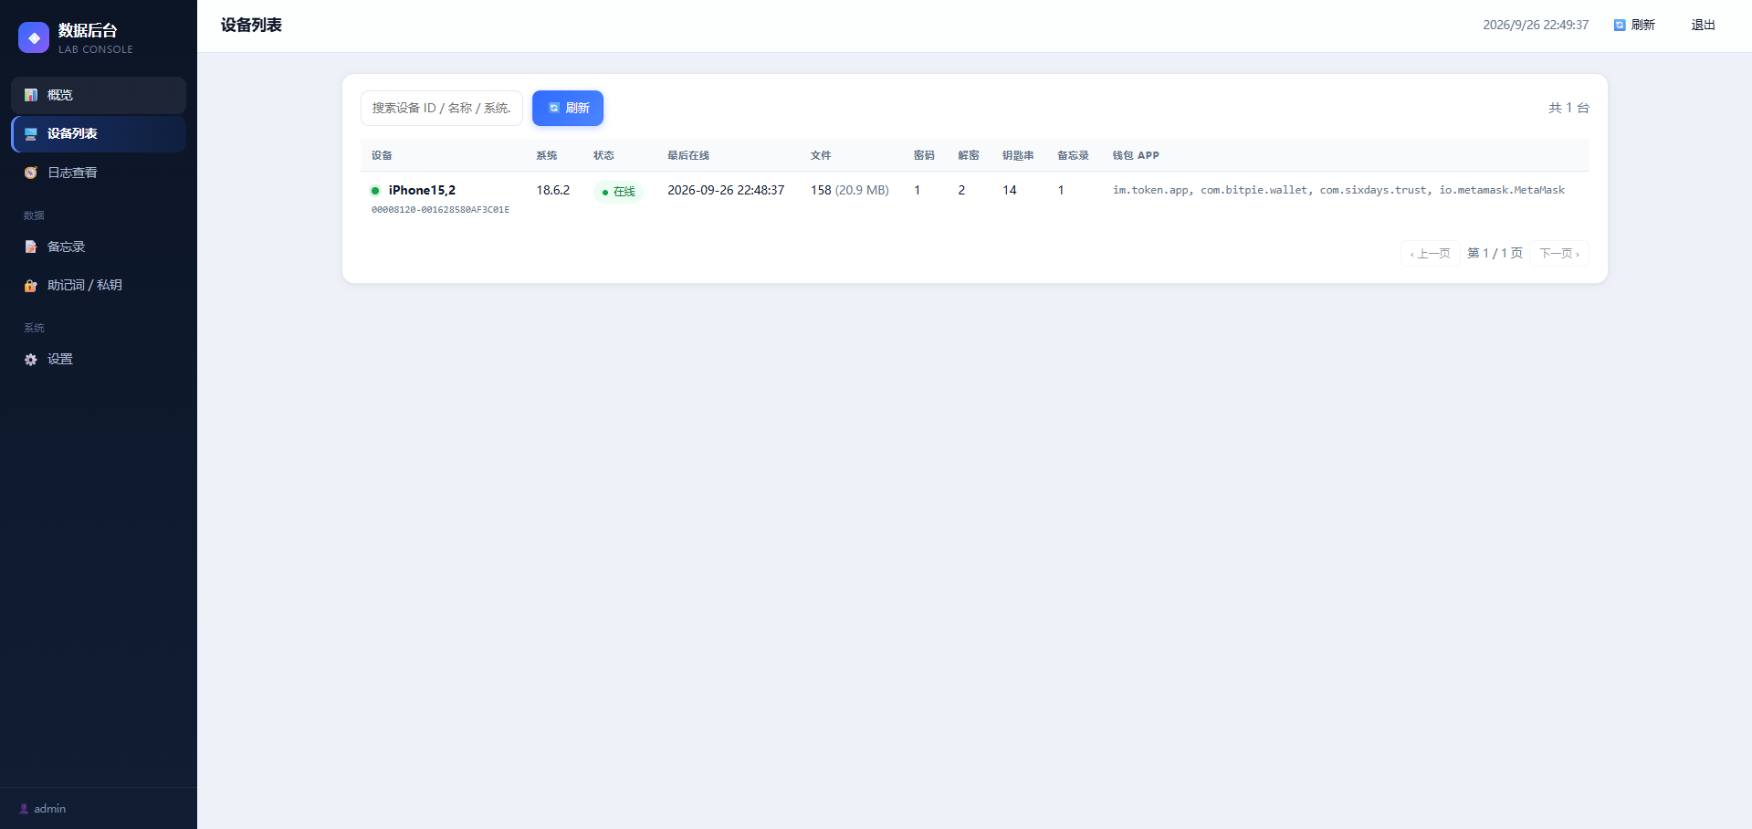Click the 上一页 previous page button
1752x829 pixels.
pyautogui.click(x=1430, y=253)
